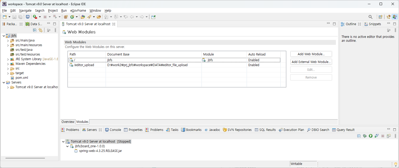Open the DBIO Search tab

(x=318, y=130)
